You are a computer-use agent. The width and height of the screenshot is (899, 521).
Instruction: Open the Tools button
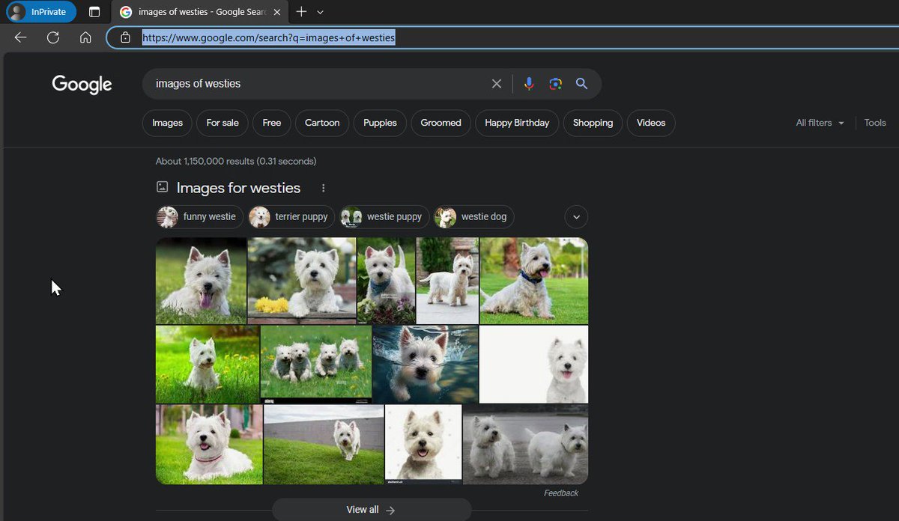click(x=875, y=123)
